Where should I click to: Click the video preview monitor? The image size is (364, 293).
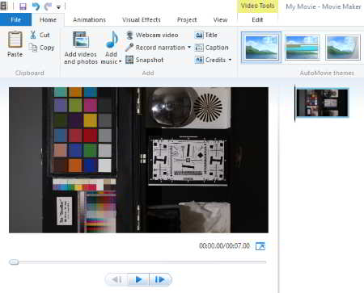[138, 160]
